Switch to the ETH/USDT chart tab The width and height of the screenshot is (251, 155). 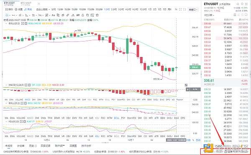point(9,4)
